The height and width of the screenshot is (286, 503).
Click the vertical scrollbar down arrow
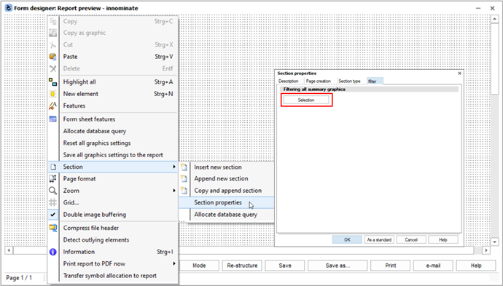click(494, 242)
